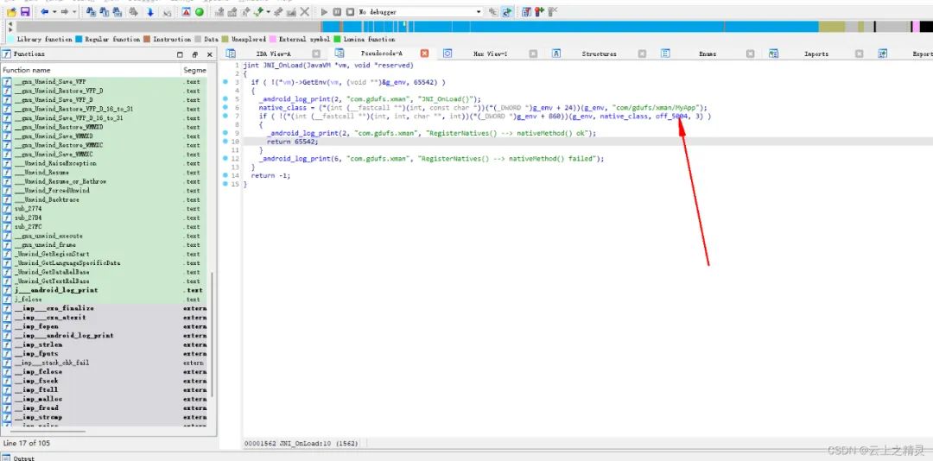Jump back with the blue left arrow
Image resolution: width=933 pixels, height=461 pixels.
pos(45,12)
